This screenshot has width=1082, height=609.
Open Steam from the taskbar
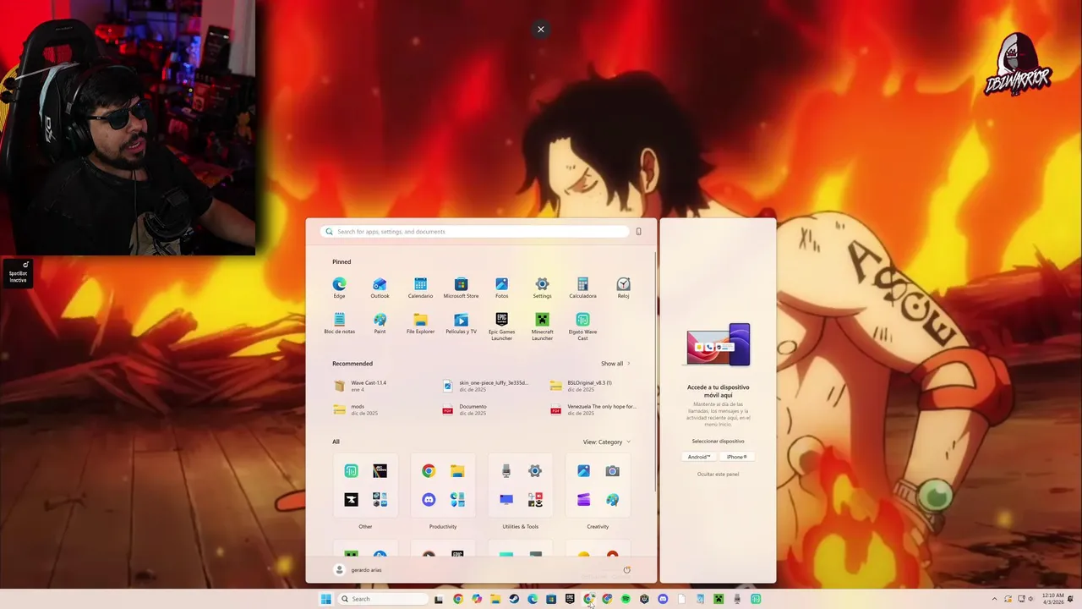click(514, 599)
